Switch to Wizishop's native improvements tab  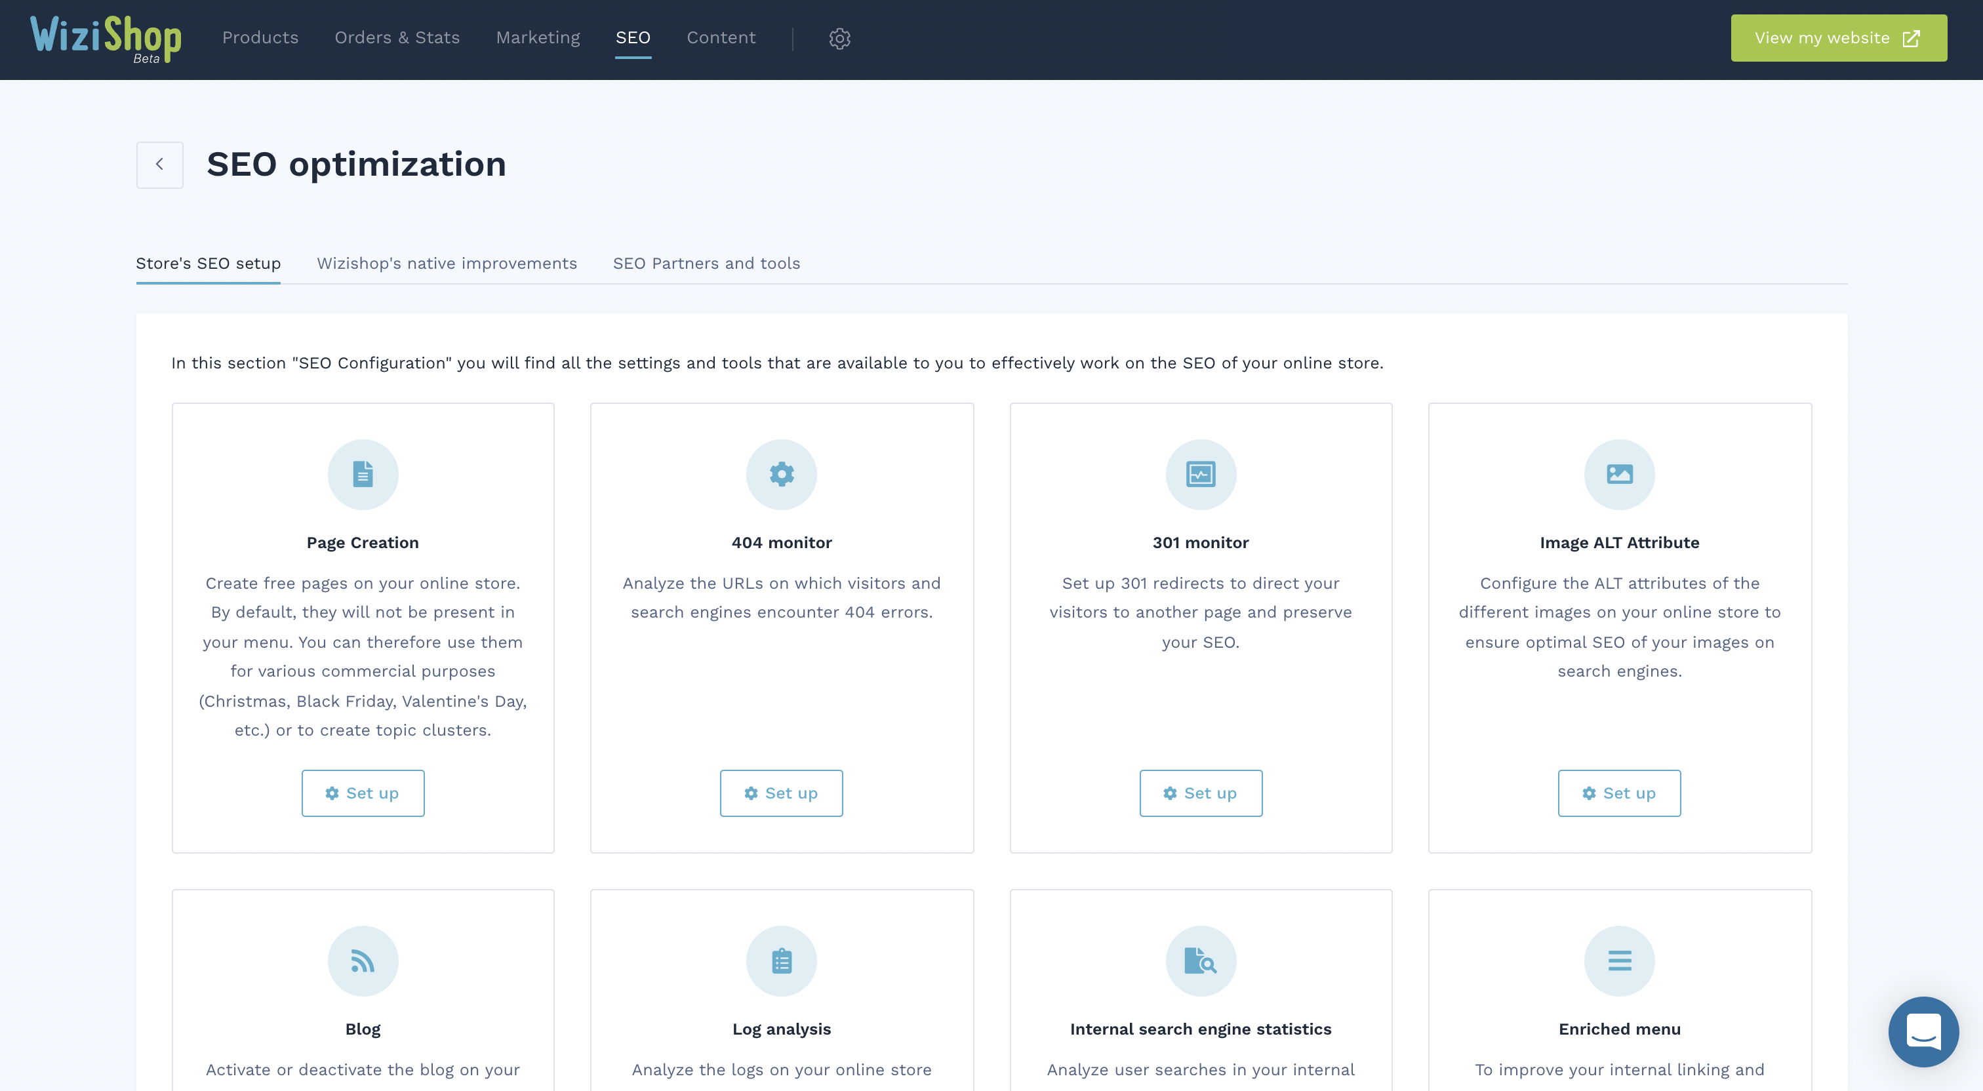[x=447, y=264]
